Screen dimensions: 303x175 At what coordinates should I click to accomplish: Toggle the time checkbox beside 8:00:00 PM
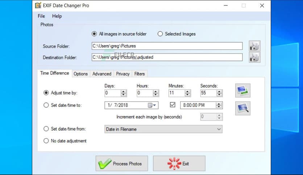[173, 104]
